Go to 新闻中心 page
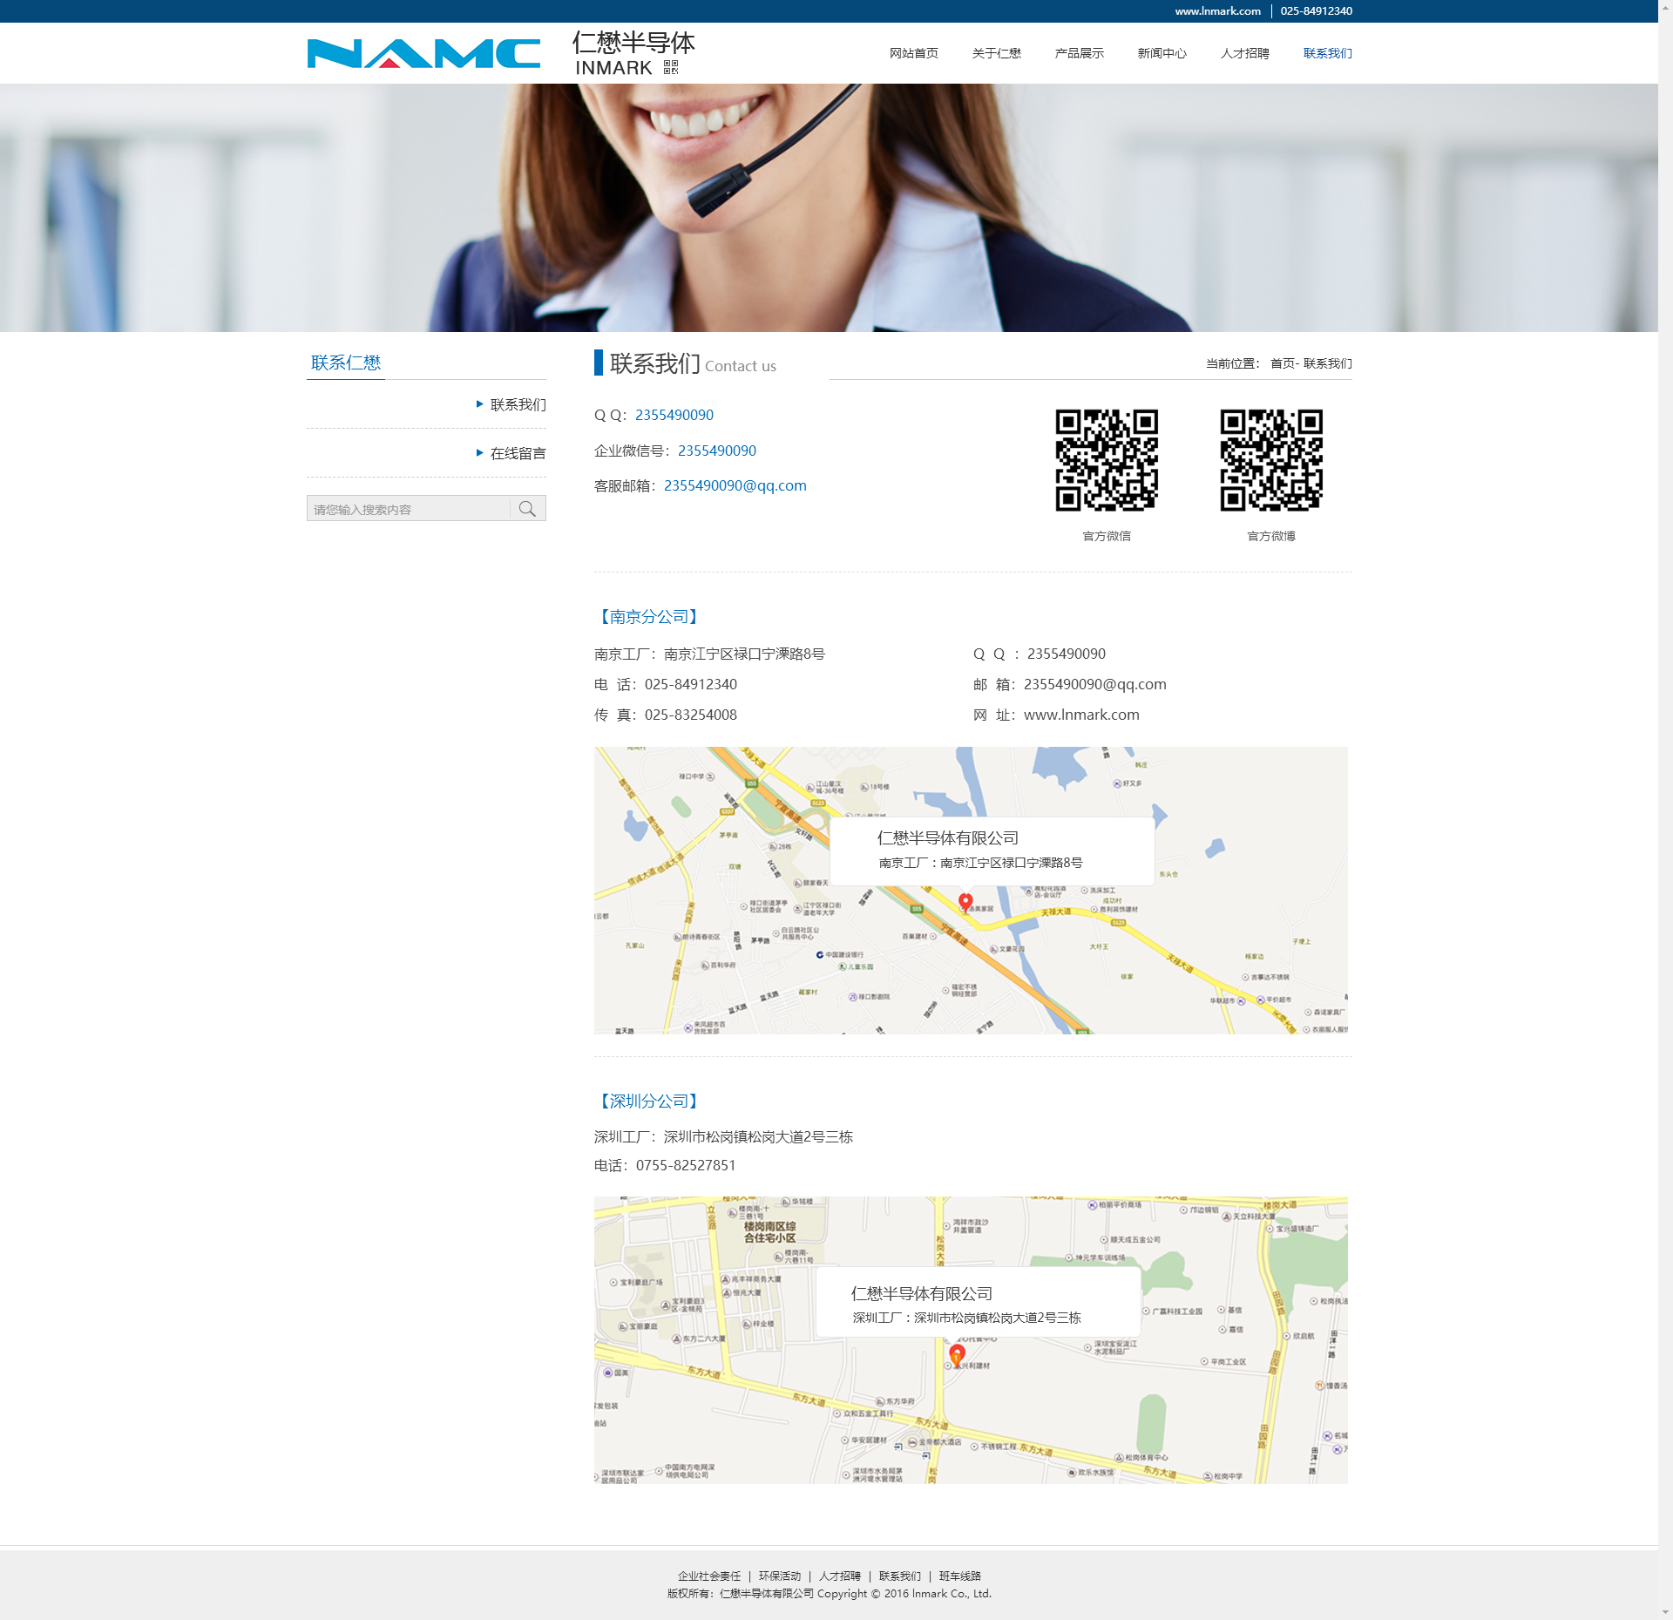1673x1620 pixels. click(1162, 53)
